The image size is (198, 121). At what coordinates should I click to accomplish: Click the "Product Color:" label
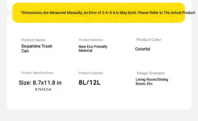(x=149, y=40)
